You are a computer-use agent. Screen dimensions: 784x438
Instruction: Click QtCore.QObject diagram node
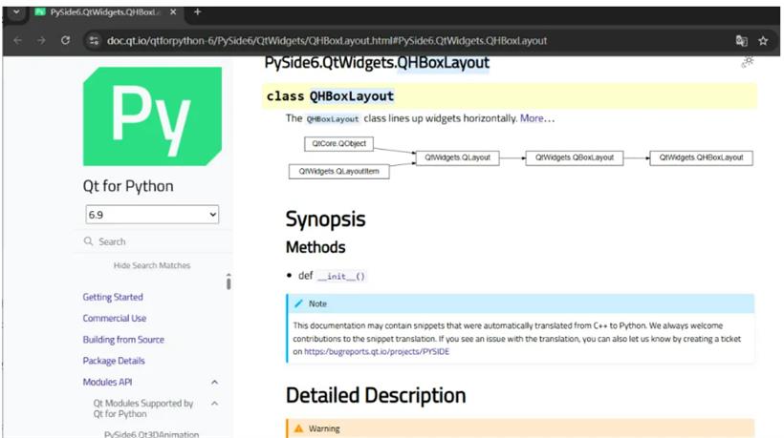339,144
